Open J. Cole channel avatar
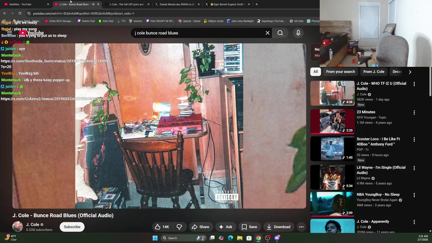This screenshot has height=243, width=432. 18,226
